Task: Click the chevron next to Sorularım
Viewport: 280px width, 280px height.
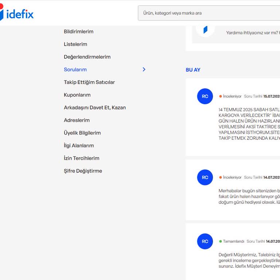Action: point(144,70)
